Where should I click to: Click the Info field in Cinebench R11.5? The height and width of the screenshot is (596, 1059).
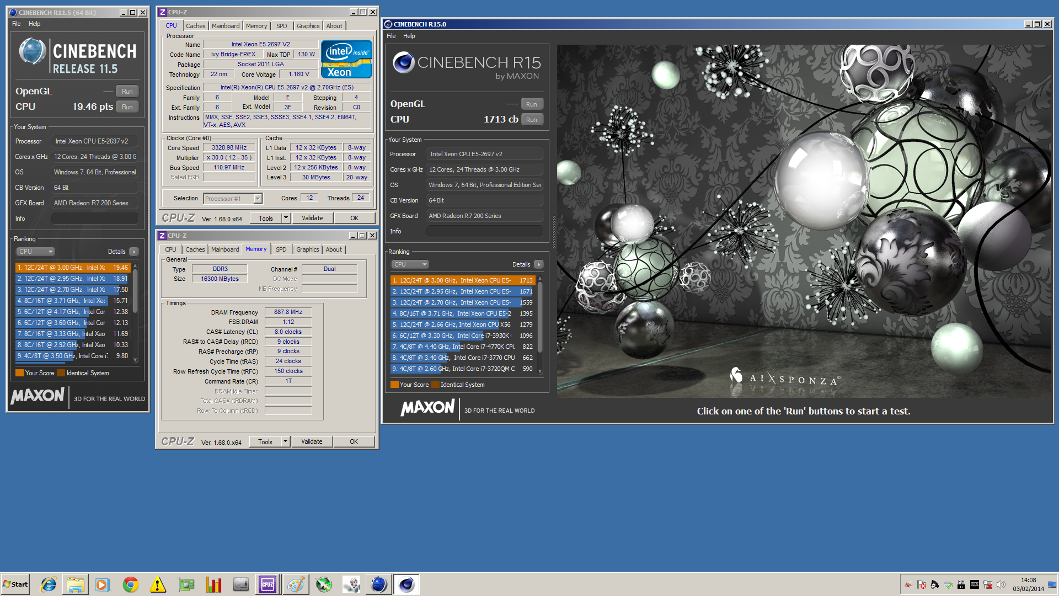[x=94, y=219]
